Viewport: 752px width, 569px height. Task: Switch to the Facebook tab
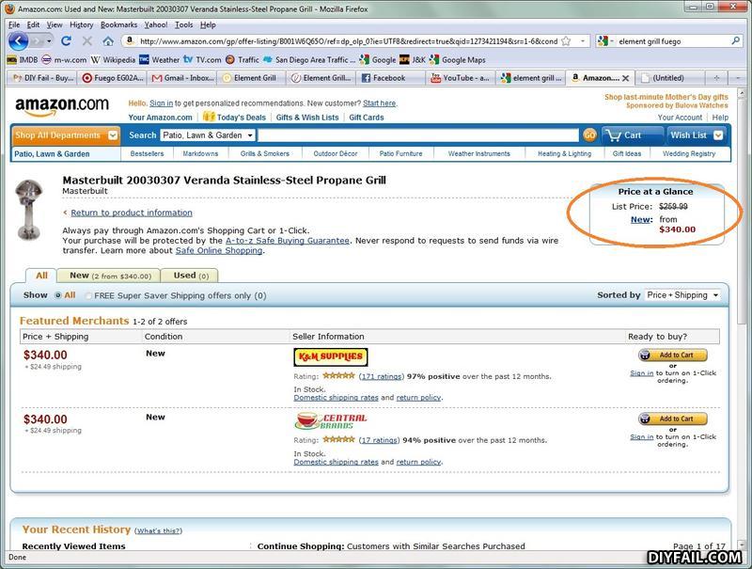tap(391, 78)
